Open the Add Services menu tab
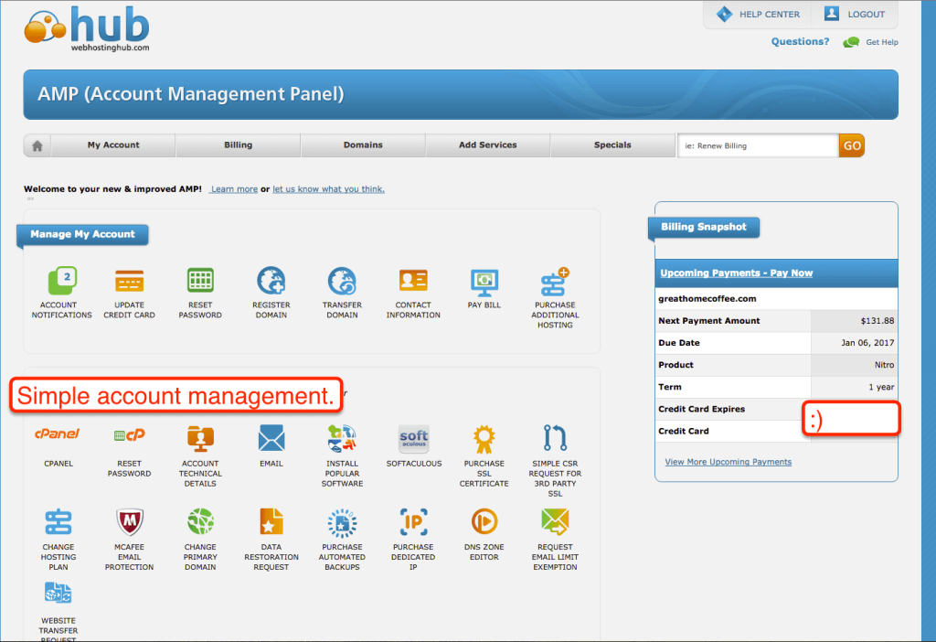The image size is (936, 642). click(x=488, y=145)
